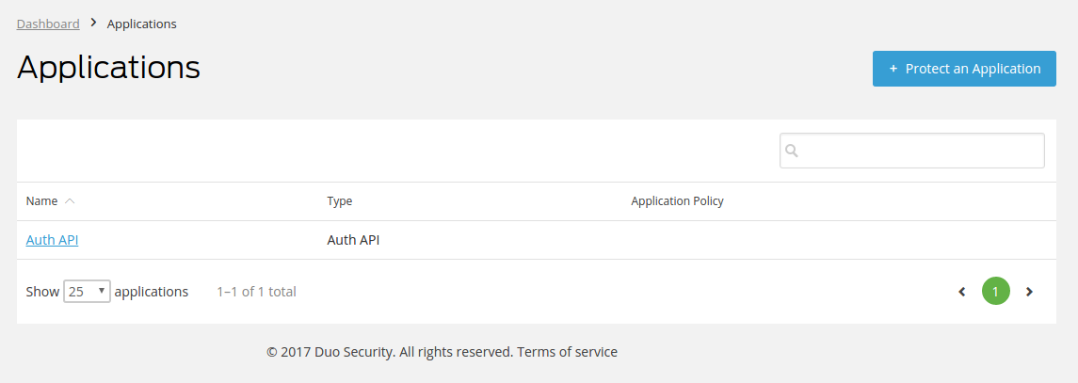
Task: Click the Application Policy column header
Action: click(x=677, y=201)
